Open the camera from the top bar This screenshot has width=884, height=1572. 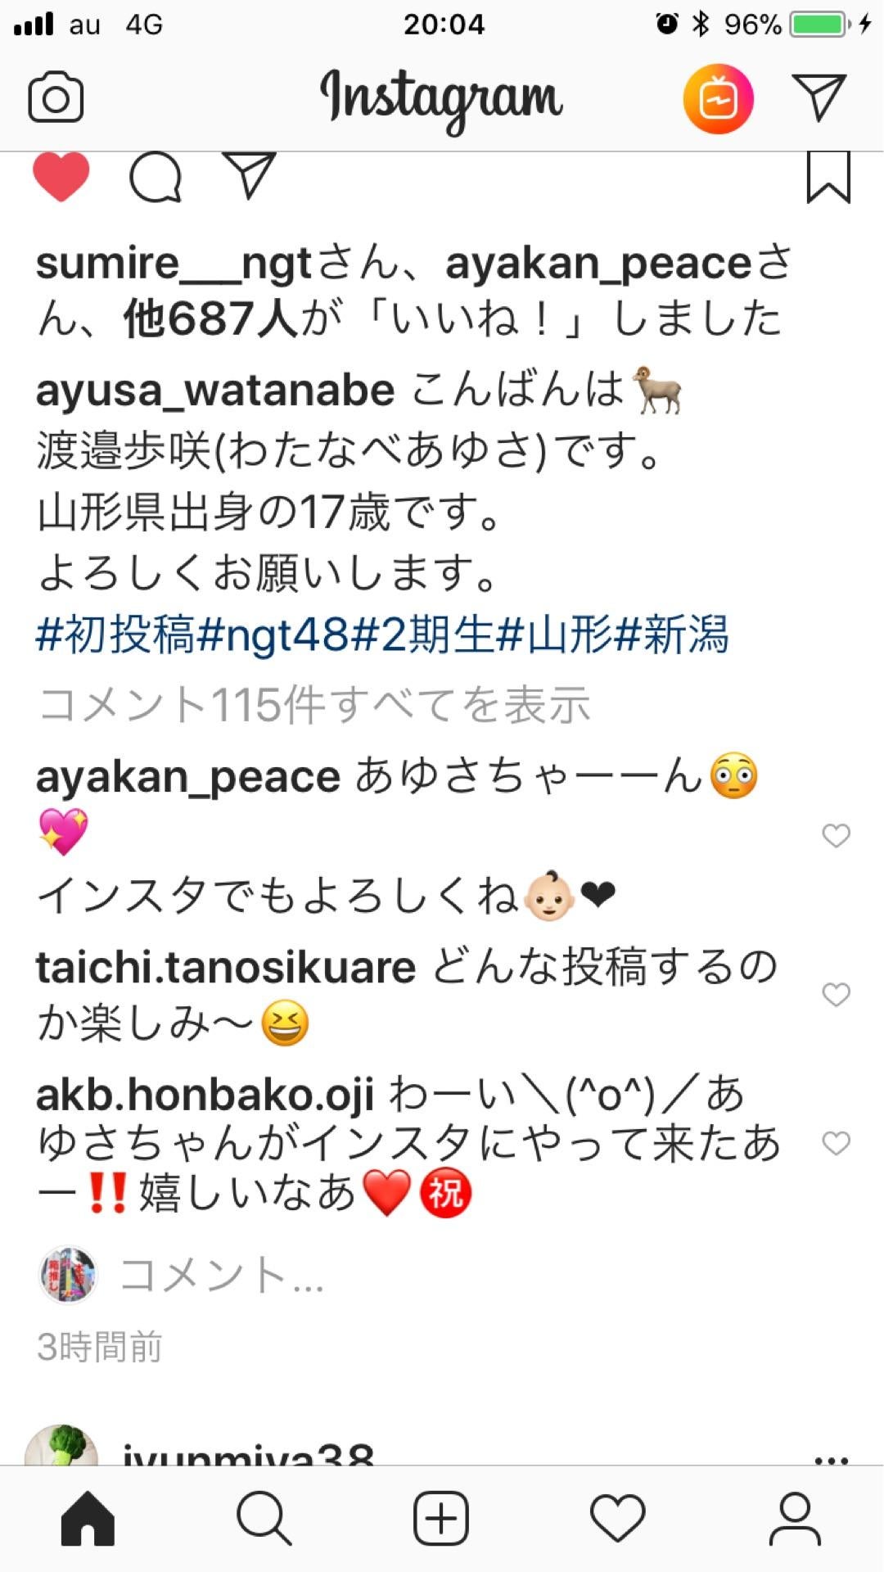[56, 99]
